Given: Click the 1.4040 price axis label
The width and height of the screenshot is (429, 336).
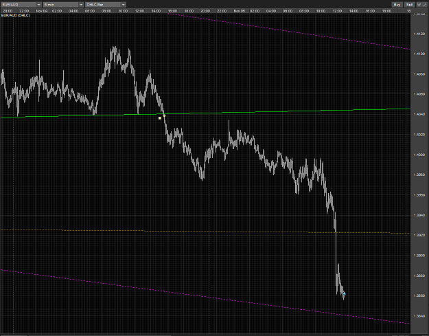Looking at the screenshot, I should (x=419, y=115).
